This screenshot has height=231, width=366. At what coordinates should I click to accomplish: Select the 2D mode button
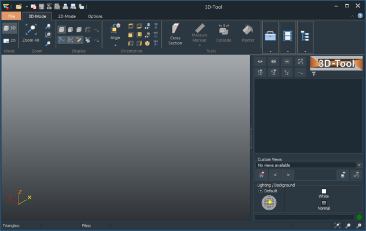point(10,41)
